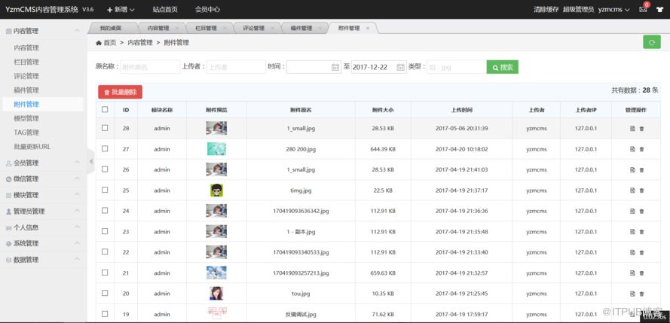The height and width of the screenshot is (323, 670).
Task: Switch to the 稿件管理 tab
Action: 301,28
